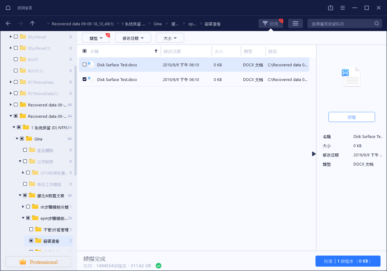Switch view mode with list icon
The height and width of the screenshot is (271, 387).
(295, 24)
